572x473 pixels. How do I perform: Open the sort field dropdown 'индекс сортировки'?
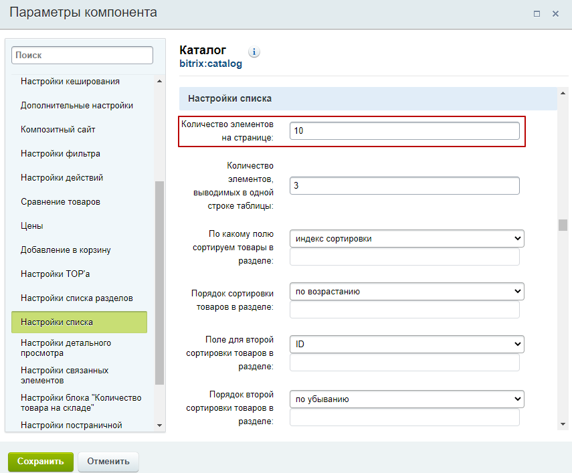click(407, 238)
